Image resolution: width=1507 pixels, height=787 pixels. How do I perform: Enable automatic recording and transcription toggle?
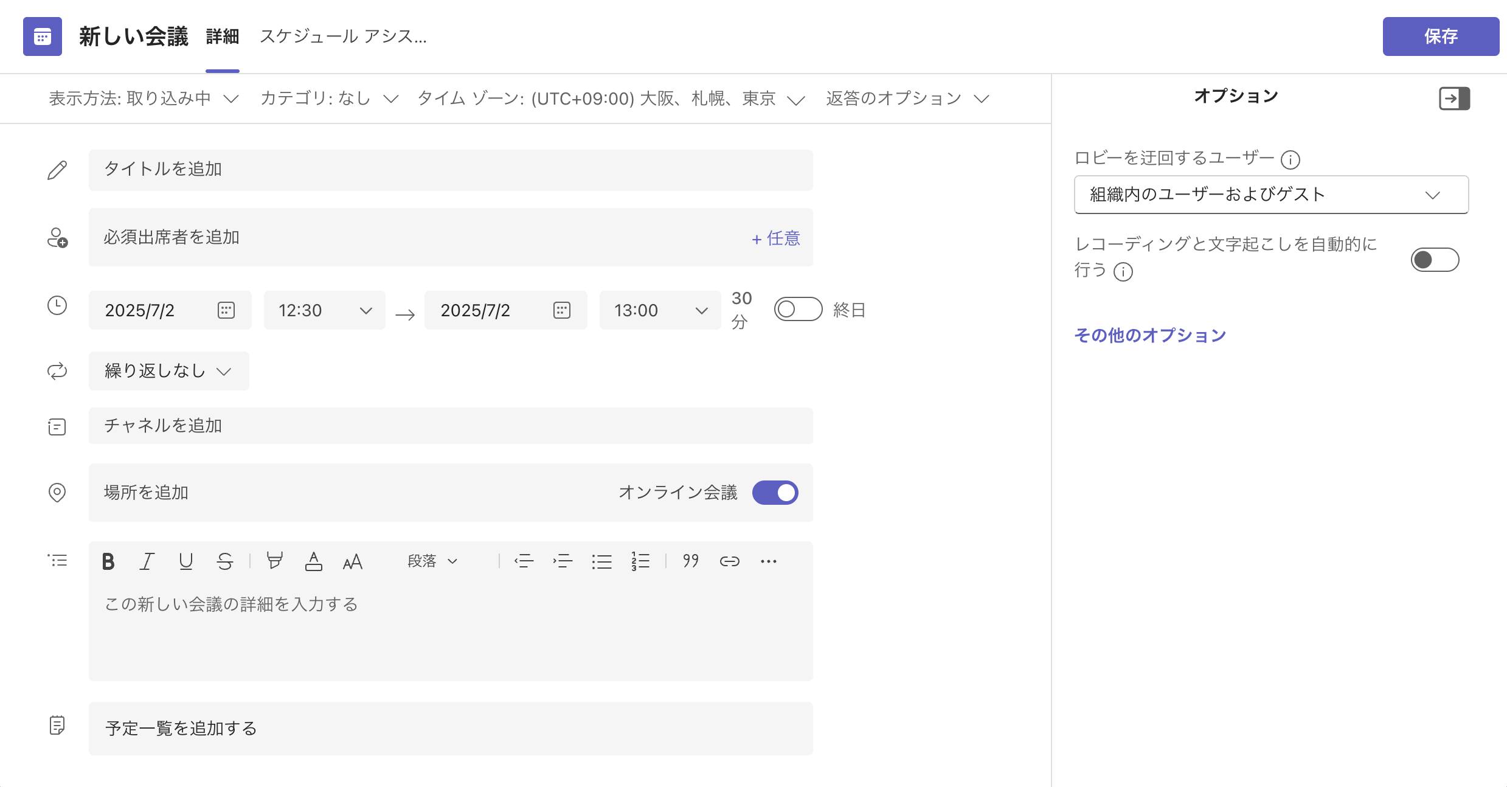pos(1434,260)
